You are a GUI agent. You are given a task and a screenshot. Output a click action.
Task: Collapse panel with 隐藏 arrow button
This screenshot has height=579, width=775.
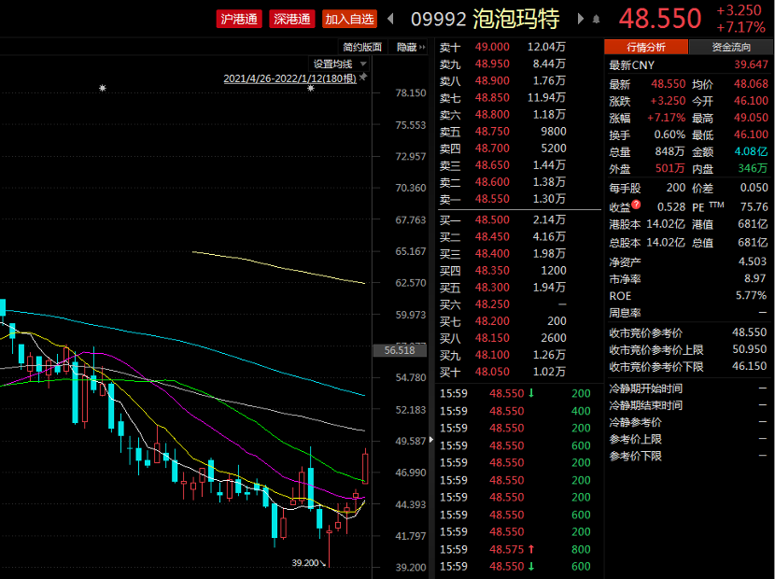(x=411, y=47)
